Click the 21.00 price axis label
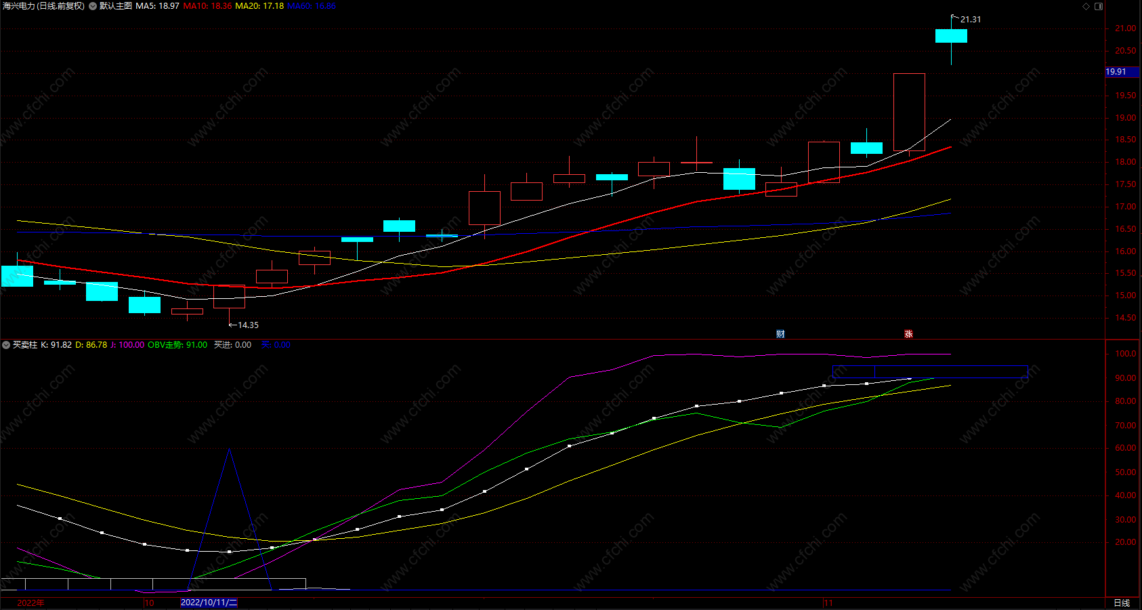 (x=1126, y=28)
